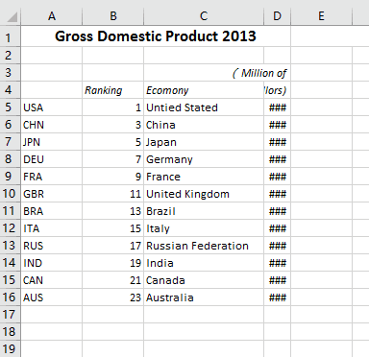Select column C header
This screenshot has width=369, height=357.
[204, 16]
